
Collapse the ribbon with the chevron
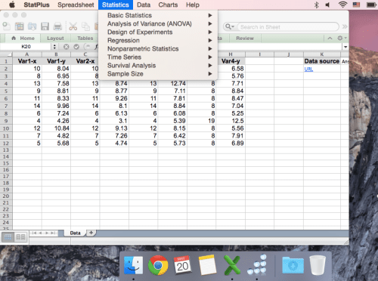[x=330, y=38]
